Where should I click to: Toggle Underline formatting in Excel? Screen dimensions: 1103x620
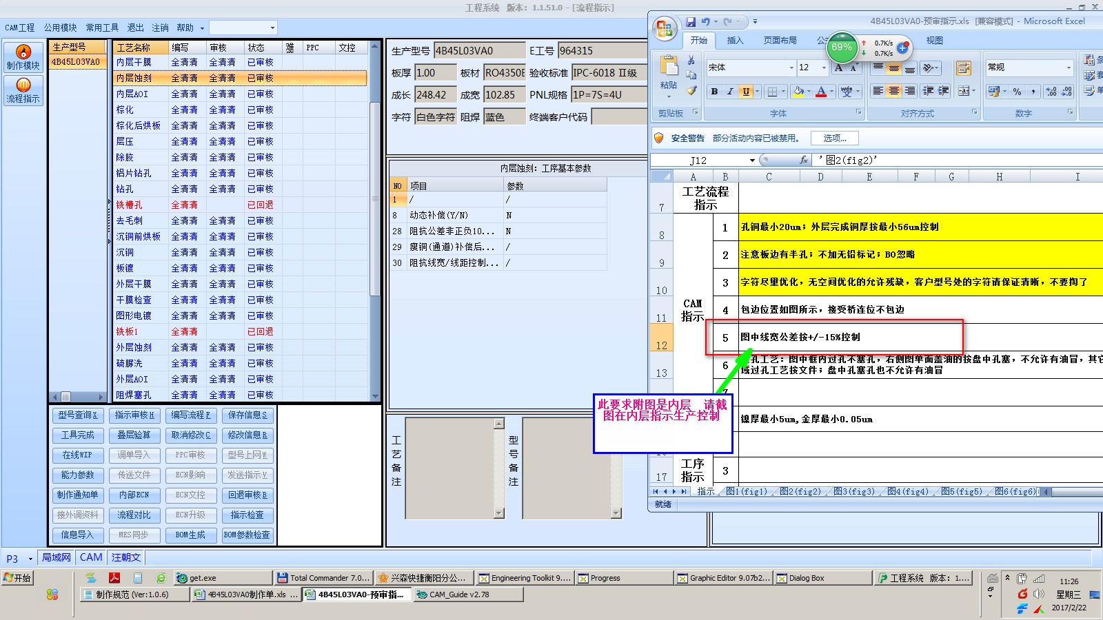[x=745, y=92]
